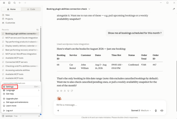
Task: Add an attachment with the plus icon
Action: point(58,110)
